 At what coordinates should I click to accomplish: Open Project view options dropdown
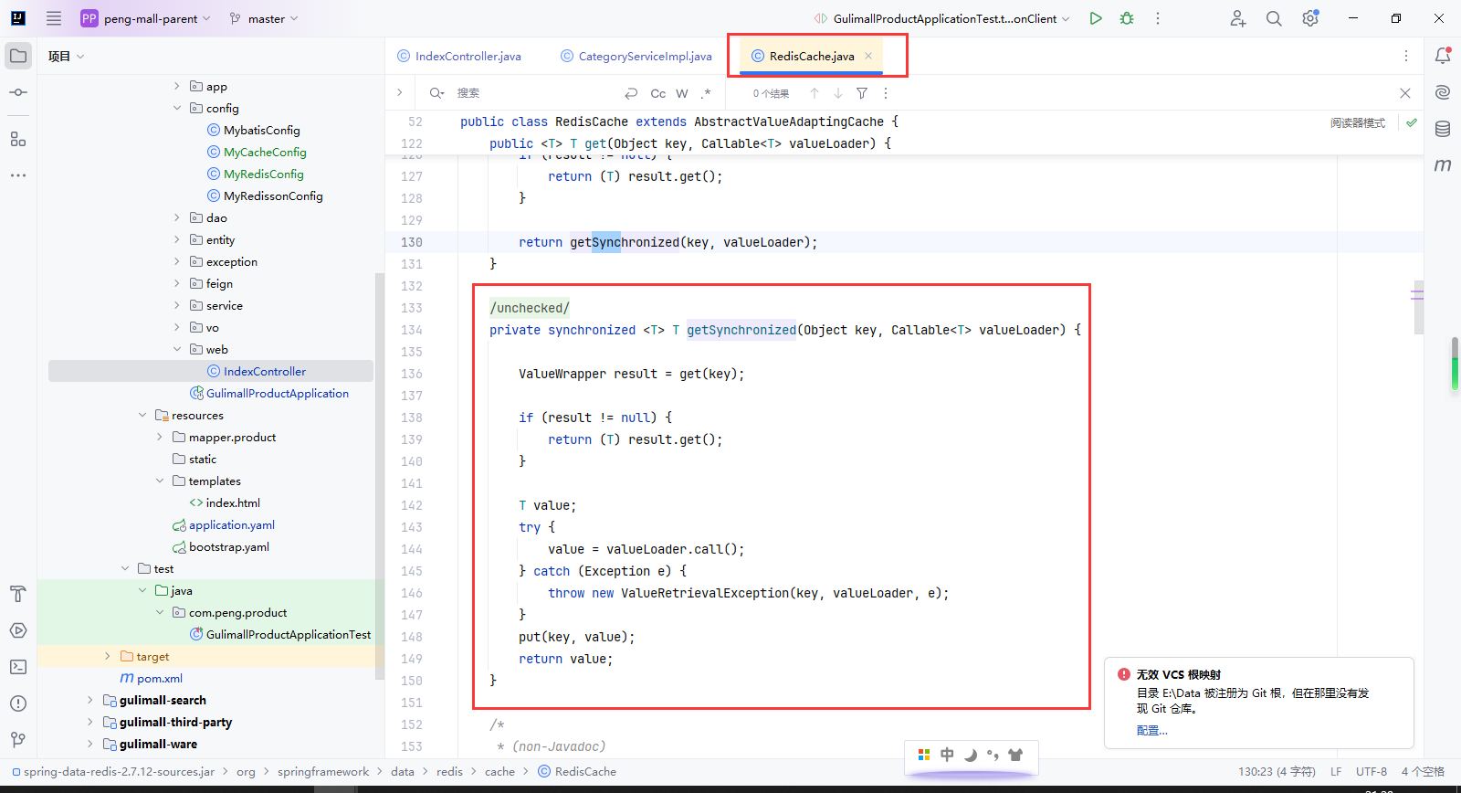click(x=67, y=56)
